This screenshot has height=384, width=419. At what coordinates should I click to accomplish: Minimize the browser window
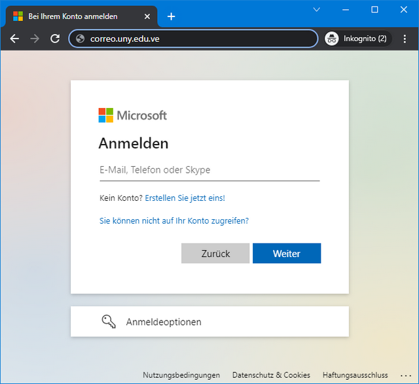pos(346,10)
